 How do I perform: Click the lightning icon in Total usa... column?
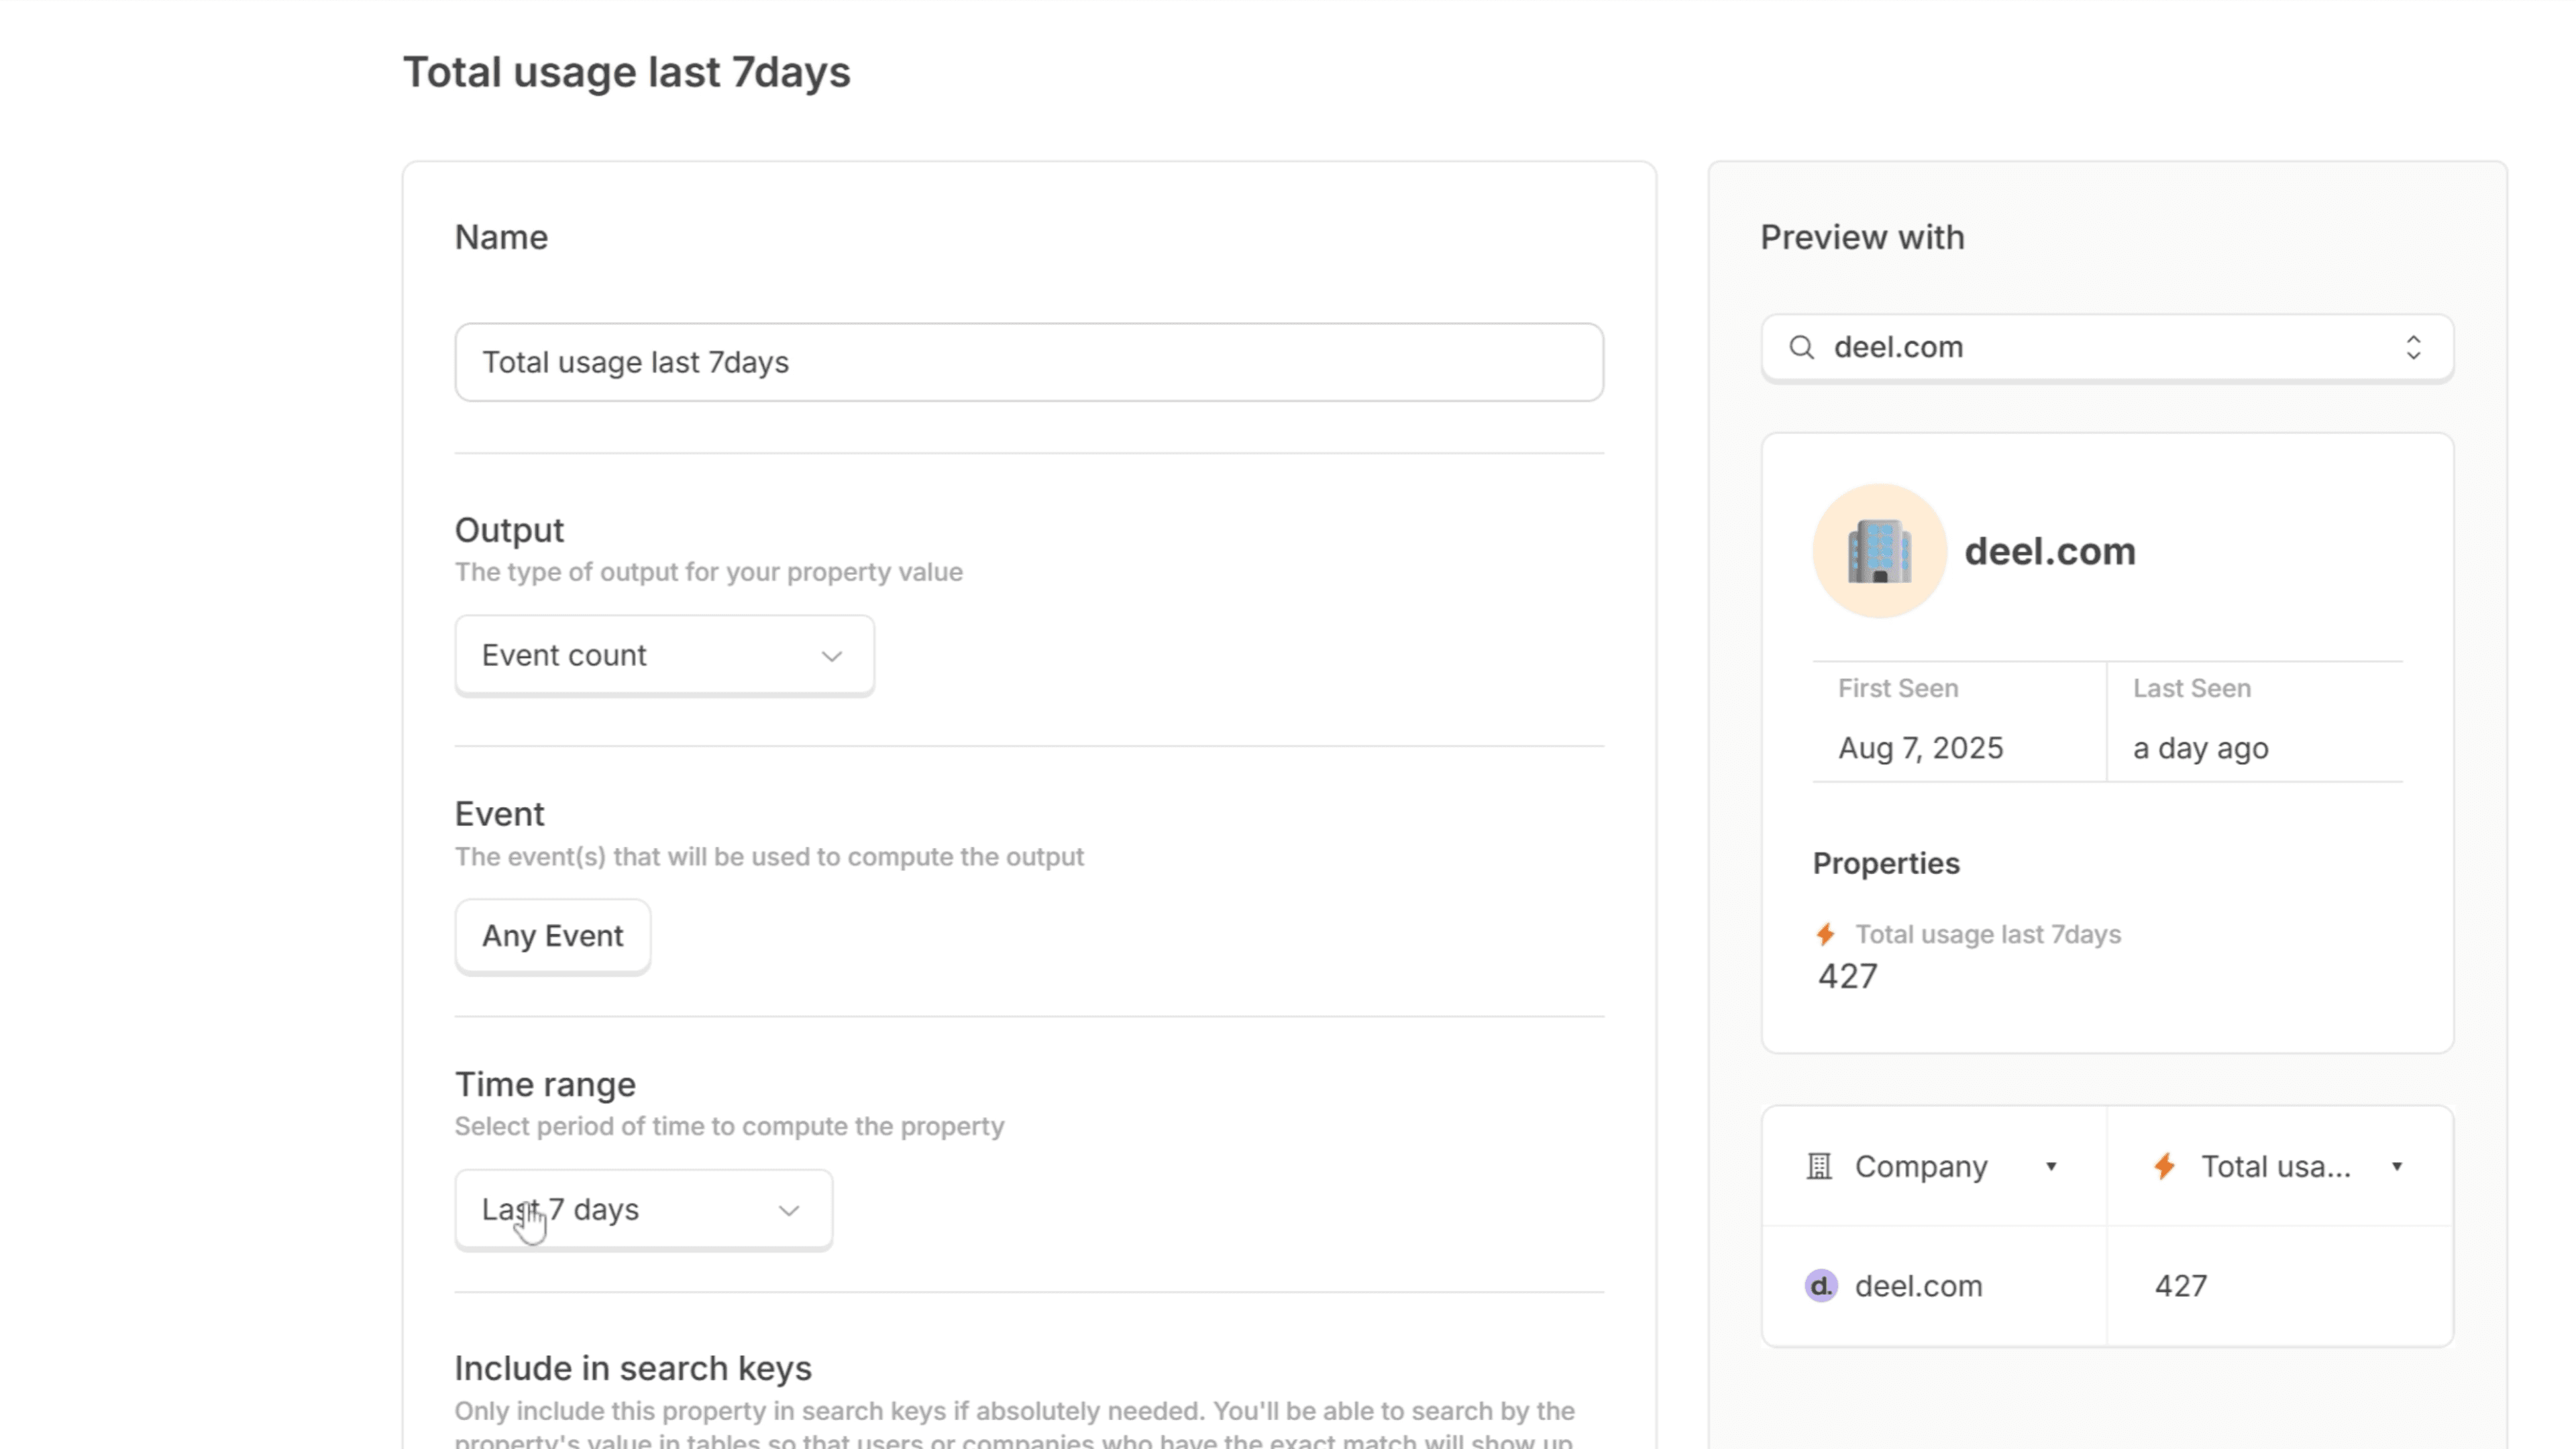pos(2165,1166)
